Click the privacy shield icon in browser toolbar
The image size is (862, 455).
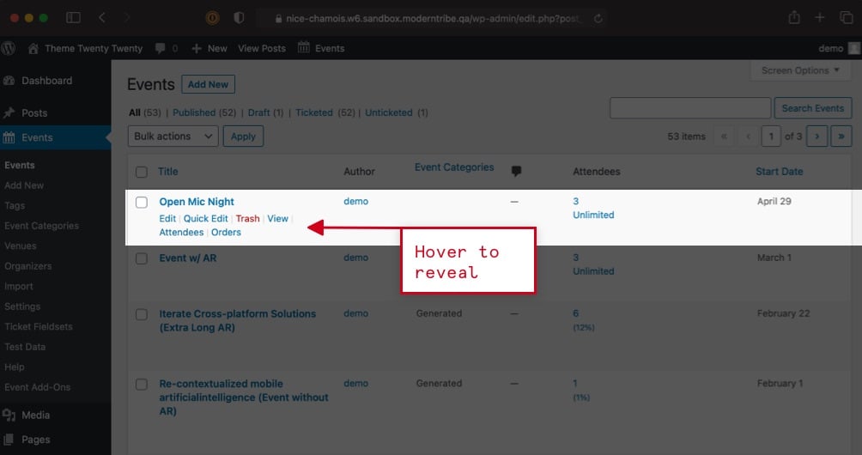click(239, 17)
